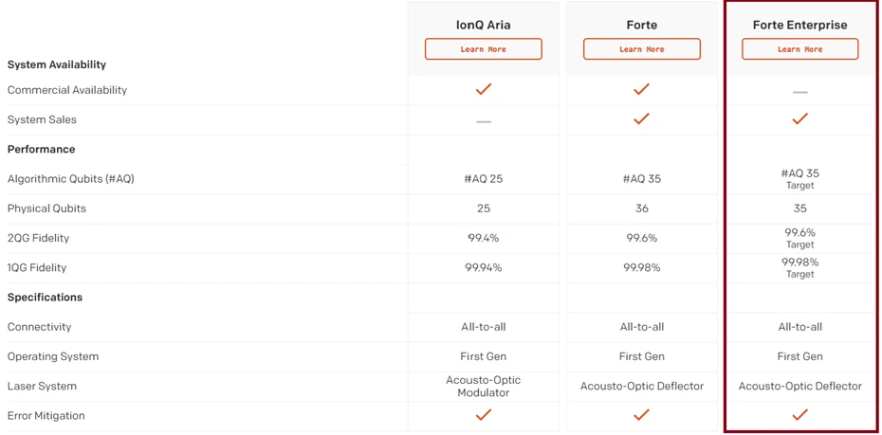The height and width of the screenshot is (435, 882).
Task: Click the dash in IonQ Aria's System Sales
Action: coord(484,121)
